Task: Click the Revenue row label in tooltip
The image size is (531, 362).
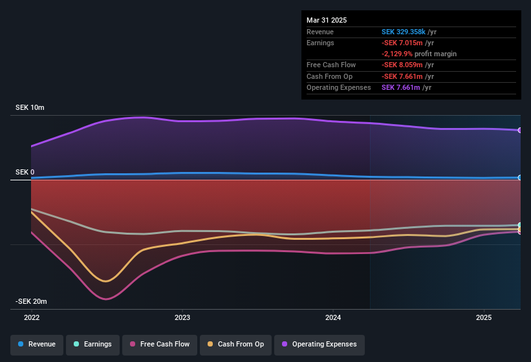Action: point(320,32)
